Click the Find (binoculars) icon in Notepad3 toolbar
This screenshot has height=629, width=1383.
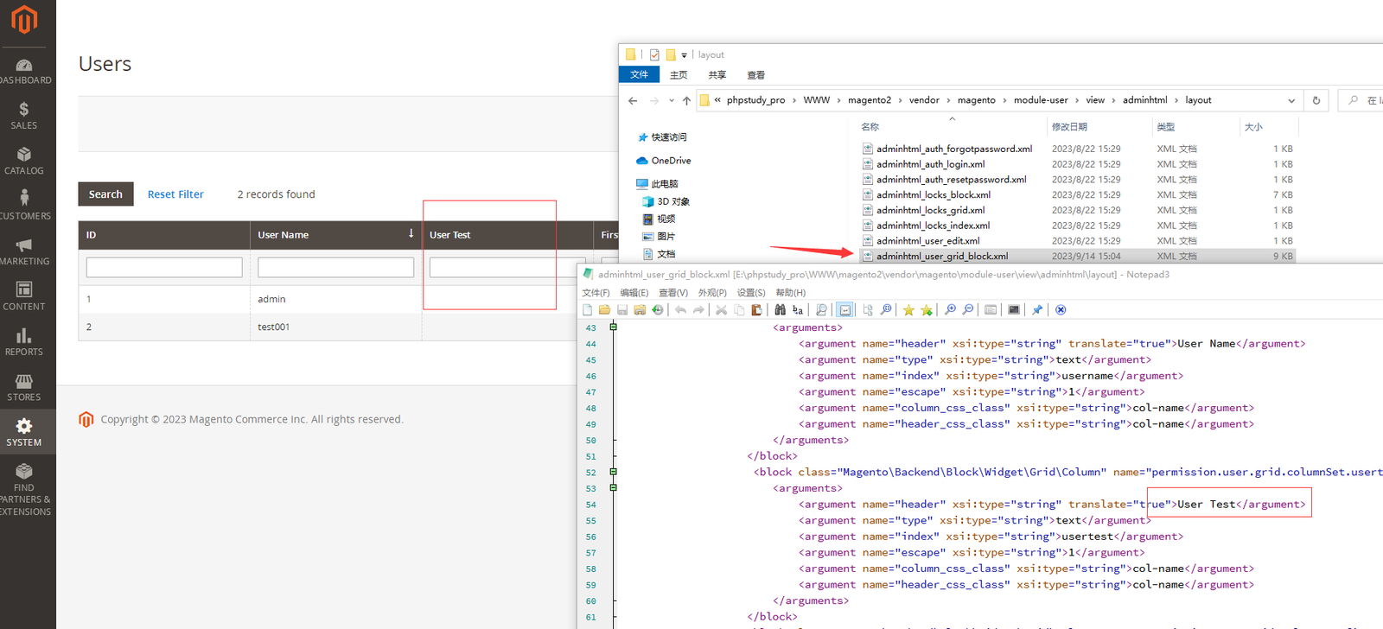[x=781, y=310]
